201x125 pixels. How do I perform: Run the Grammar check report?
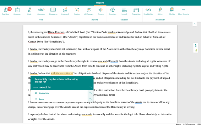(x=41, y=11)
